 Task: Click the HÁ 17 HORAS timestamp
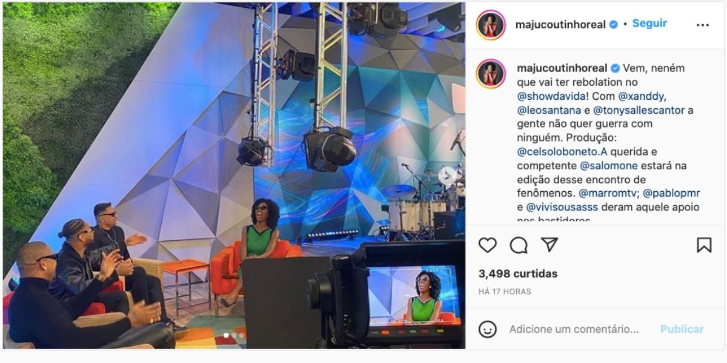click(505, 292)
